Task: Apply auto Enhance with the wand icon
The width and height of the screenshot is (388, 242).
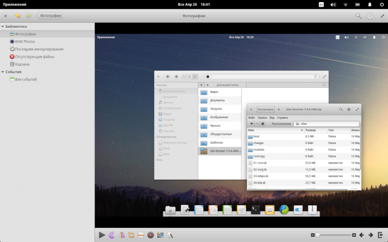Action: pos(170,235)
